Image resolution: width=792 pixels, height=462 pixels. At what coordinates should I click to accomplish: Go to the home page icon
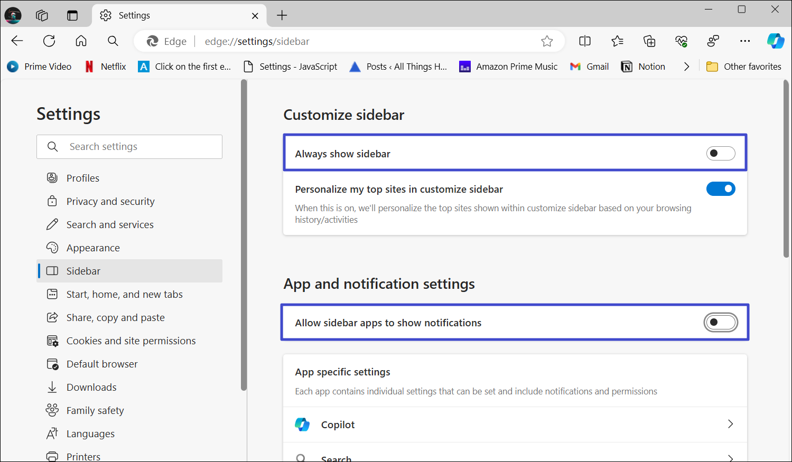(81, 41)
